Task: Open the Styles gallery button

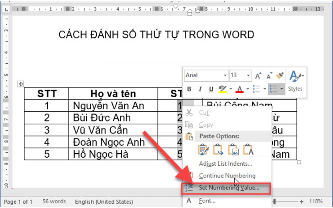Action: [x=295, y=82]
